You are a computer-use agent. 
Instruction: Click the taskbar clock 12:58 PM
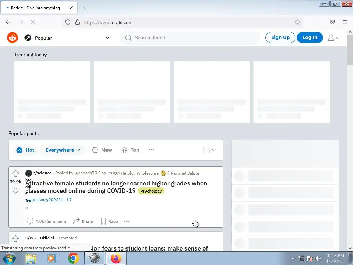pos(335,258)
